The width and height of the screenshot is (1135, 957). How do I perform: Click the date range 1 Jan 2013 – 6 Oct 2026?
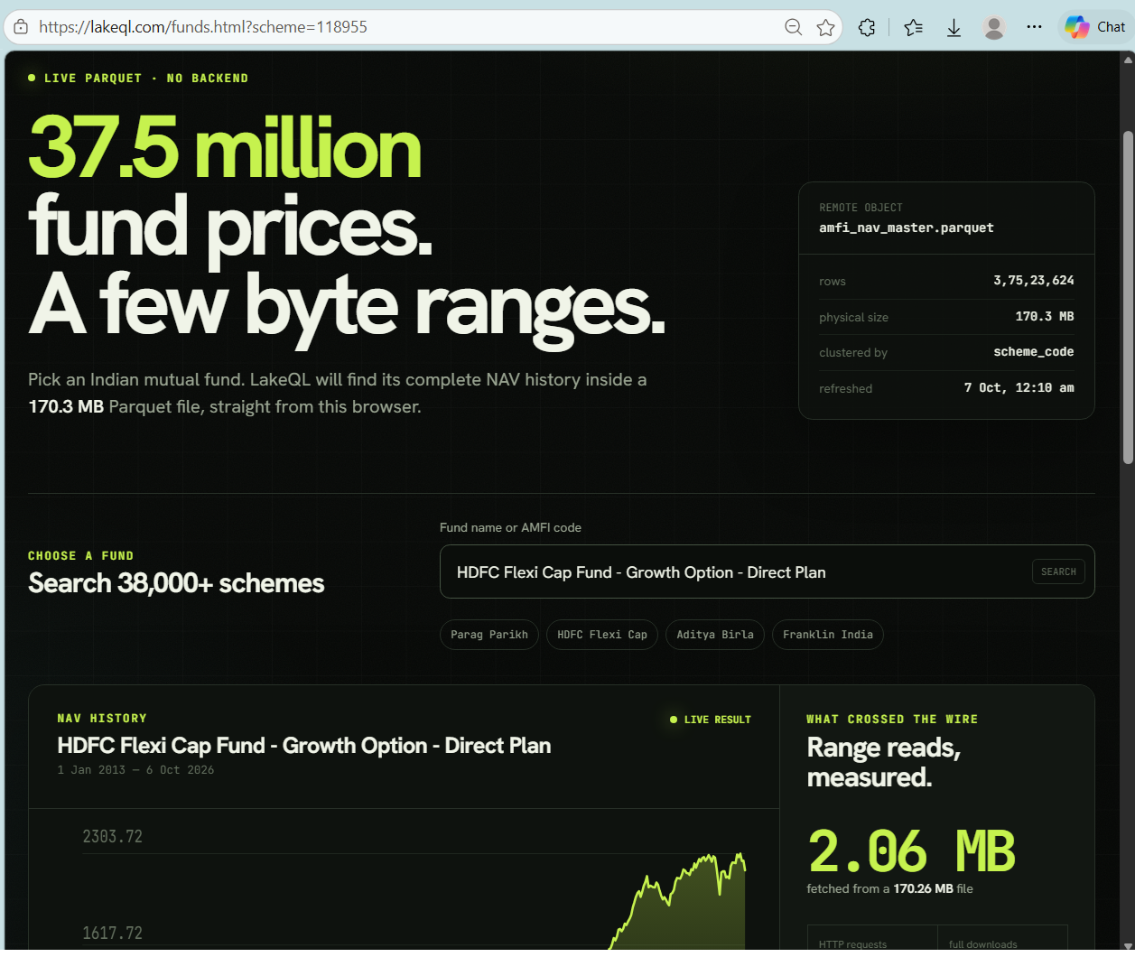(135, 770)
